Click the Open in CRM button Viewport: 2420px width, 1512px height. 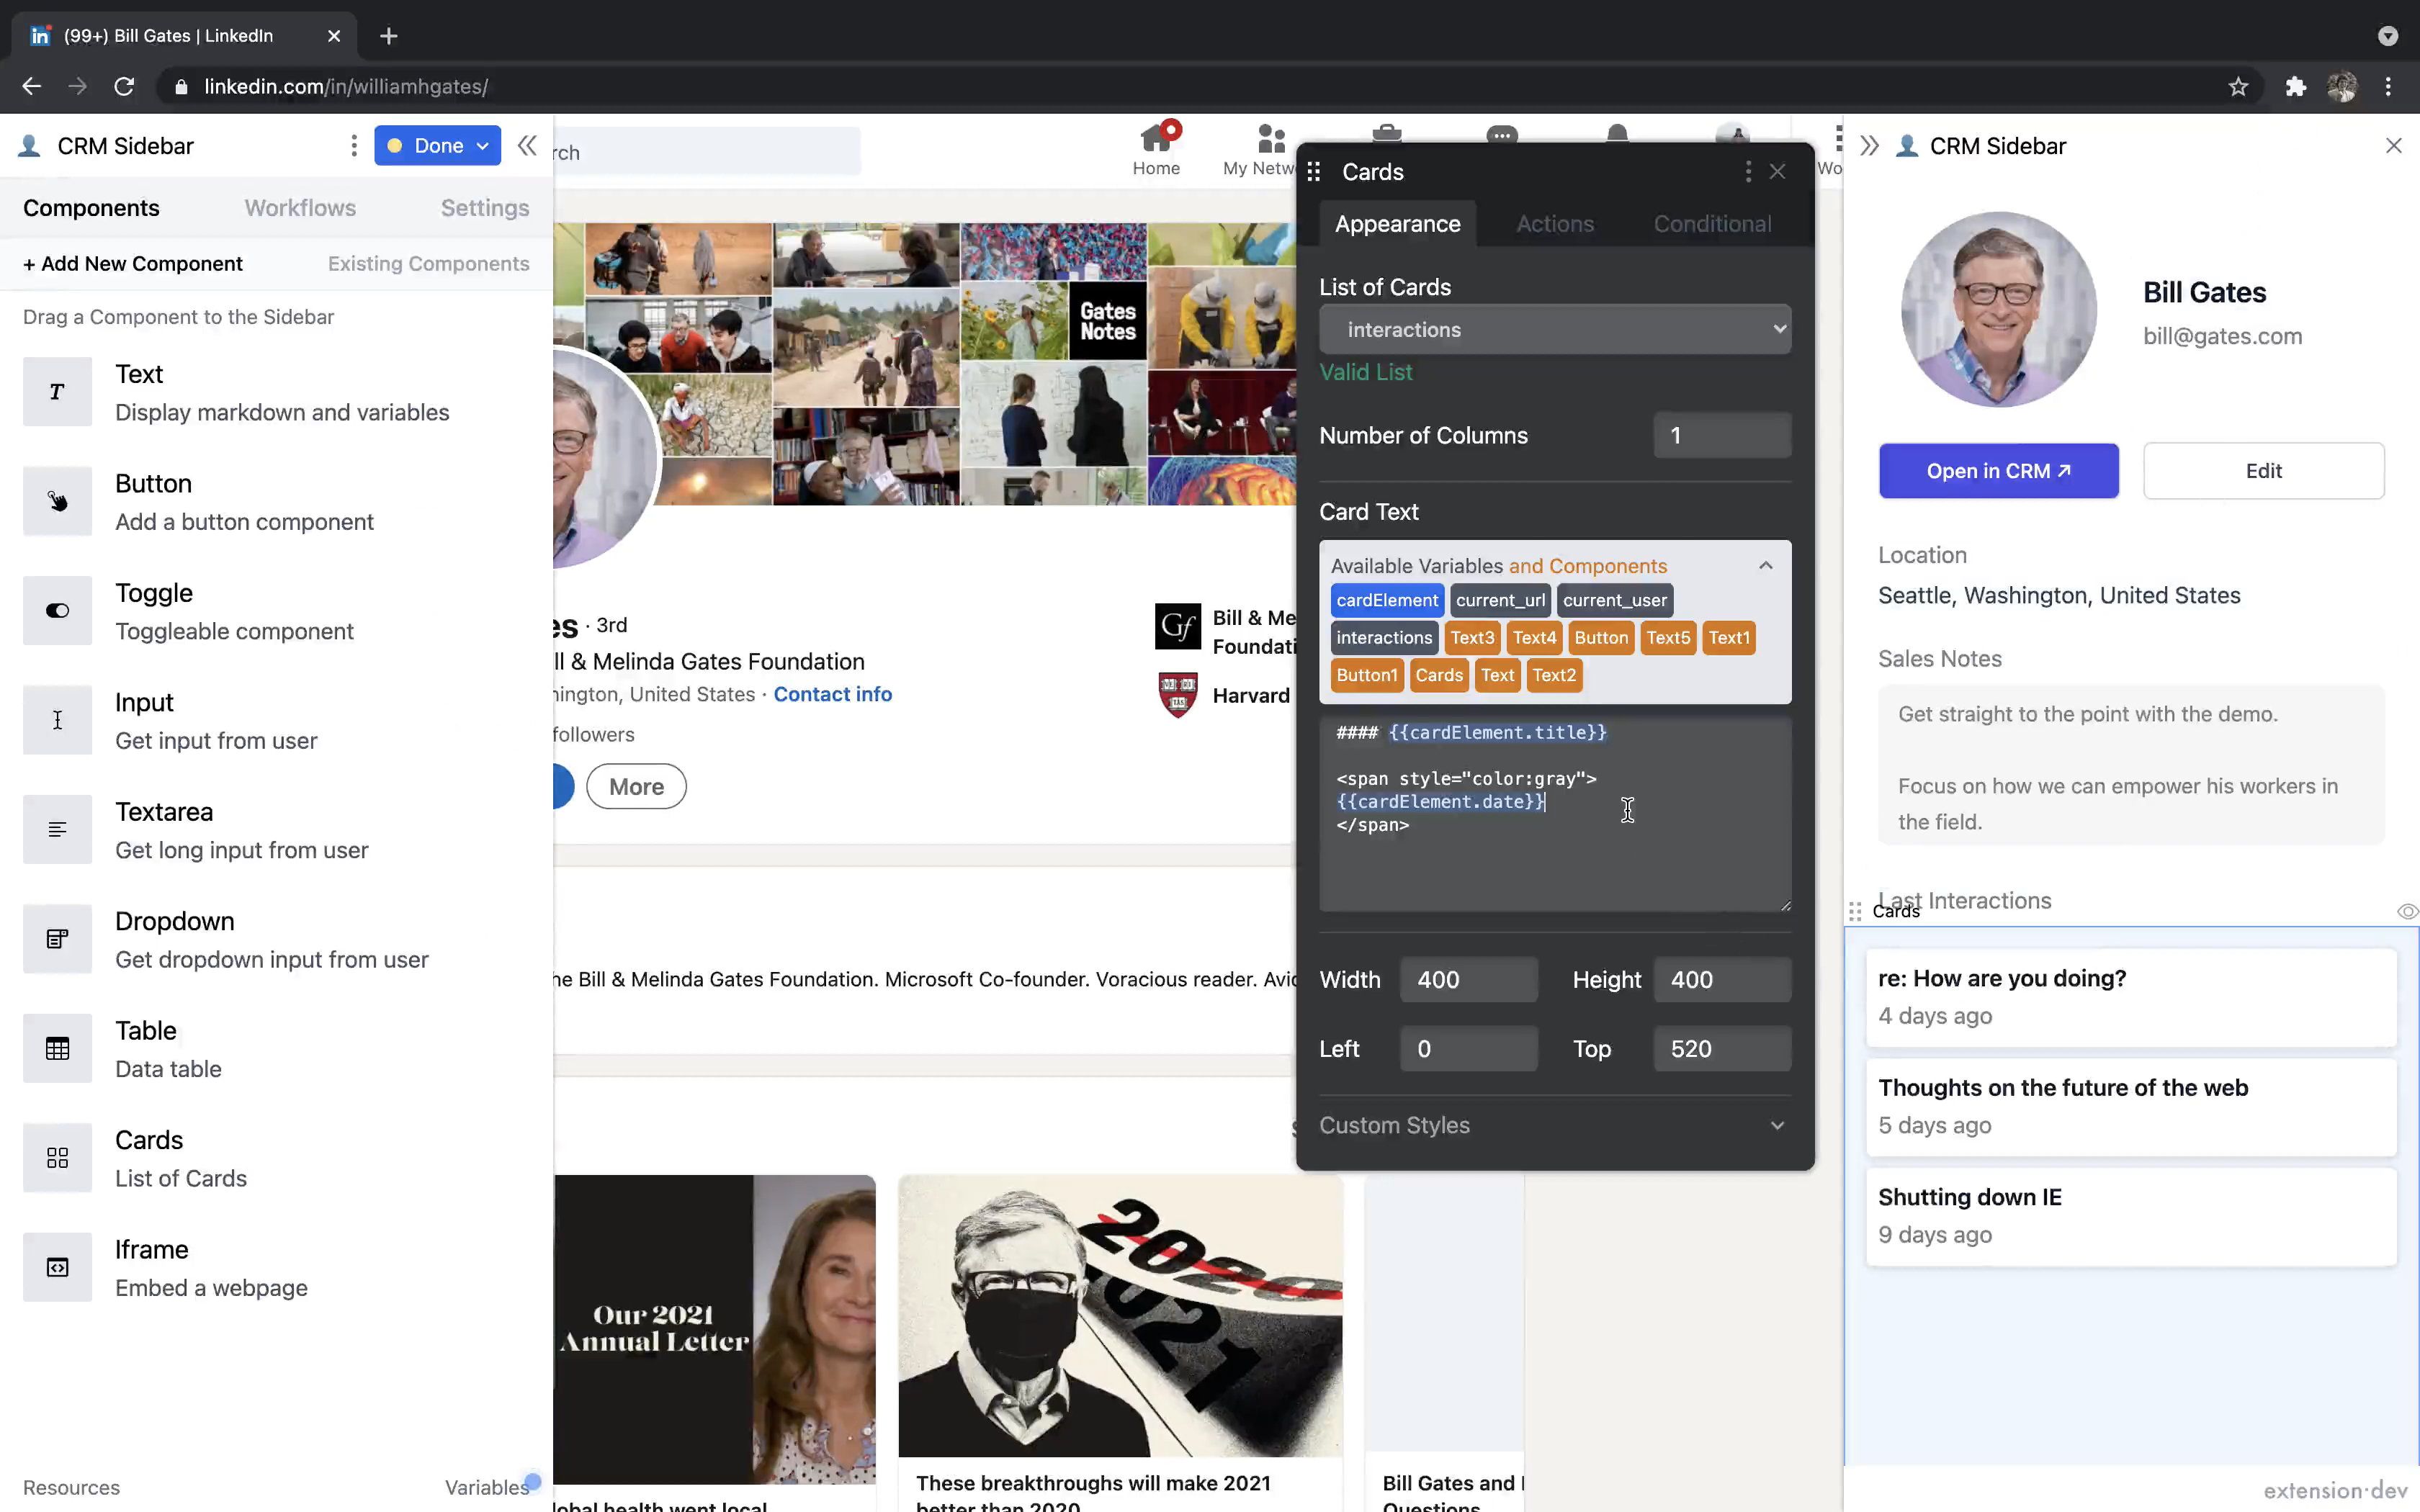tap(1998, 471)
